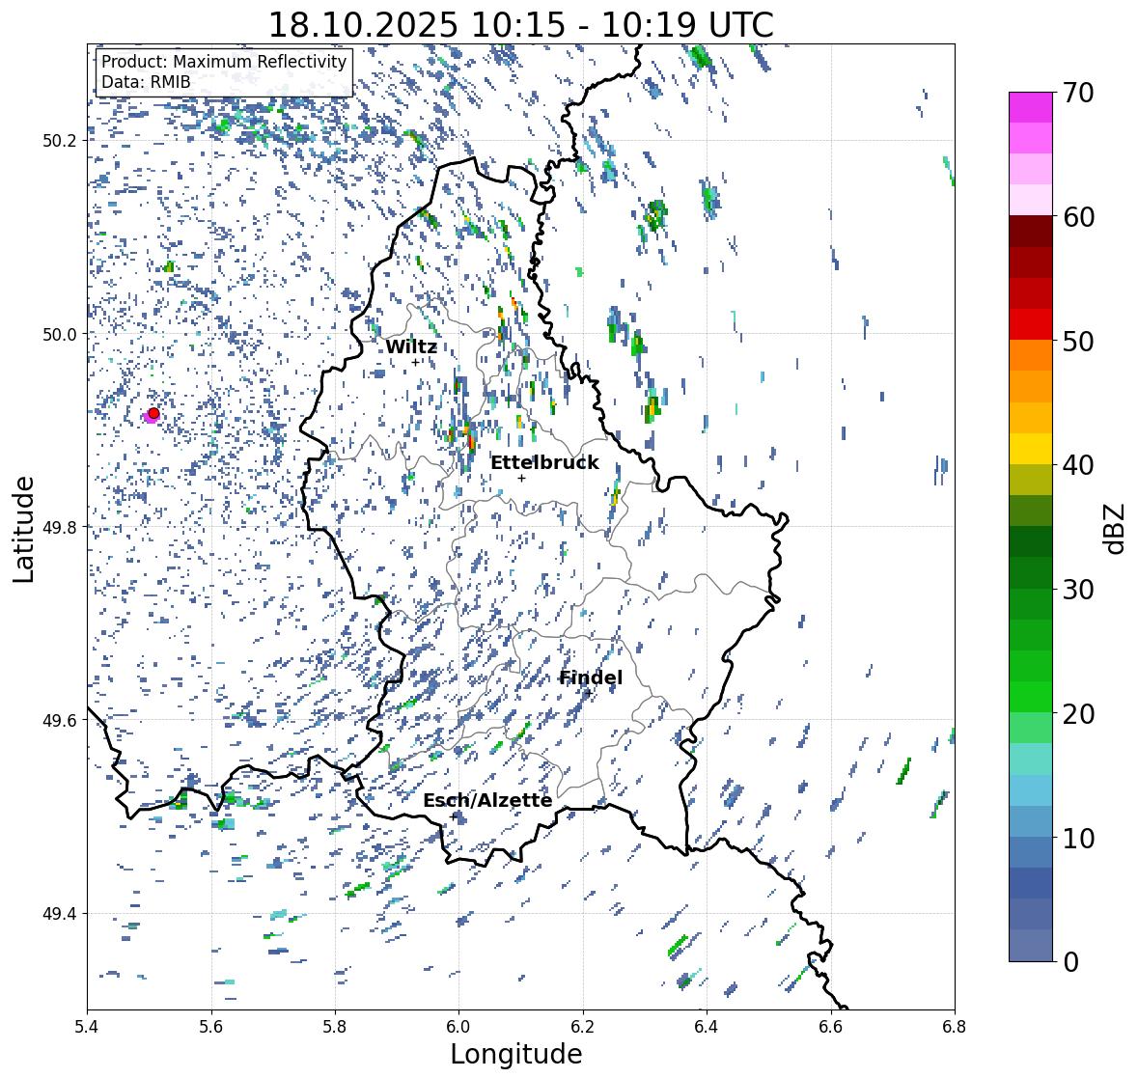Click colorbar tick value 10
Screen dimensions: 1138x1078
coord(1077,838)
